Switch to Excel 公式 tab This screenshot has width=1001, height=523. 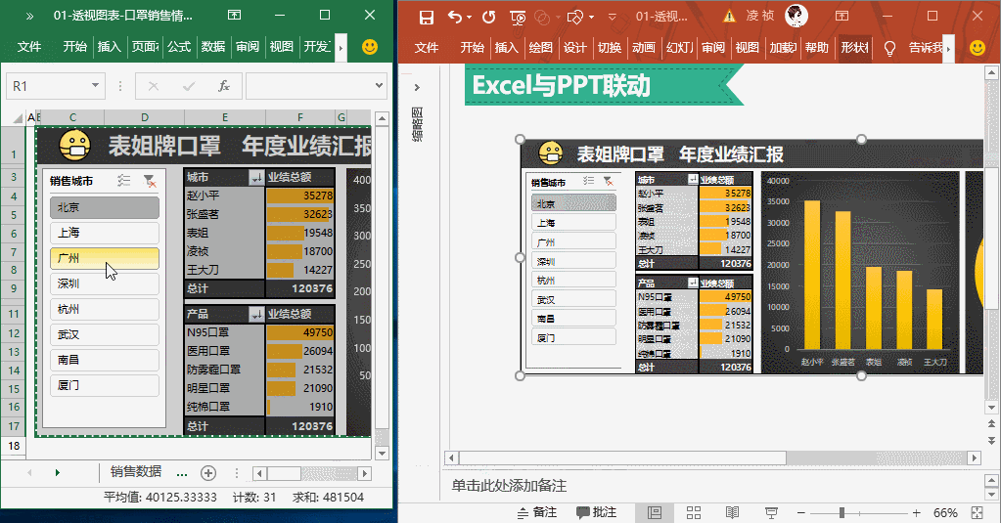[x=179, y=47]
